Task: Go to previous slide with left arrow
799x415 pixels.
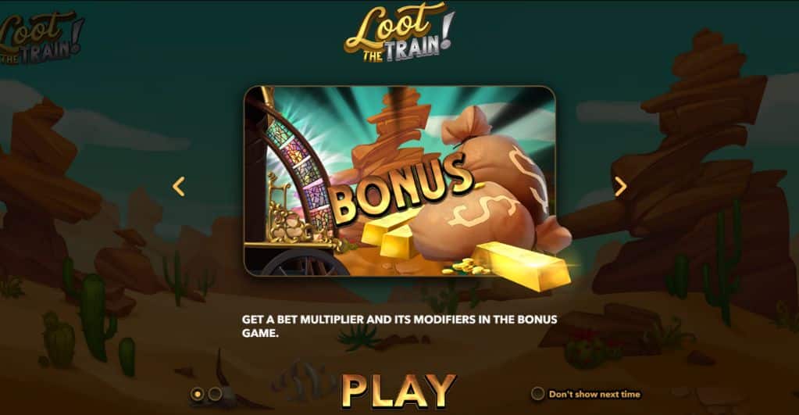Action: point(178,187)
